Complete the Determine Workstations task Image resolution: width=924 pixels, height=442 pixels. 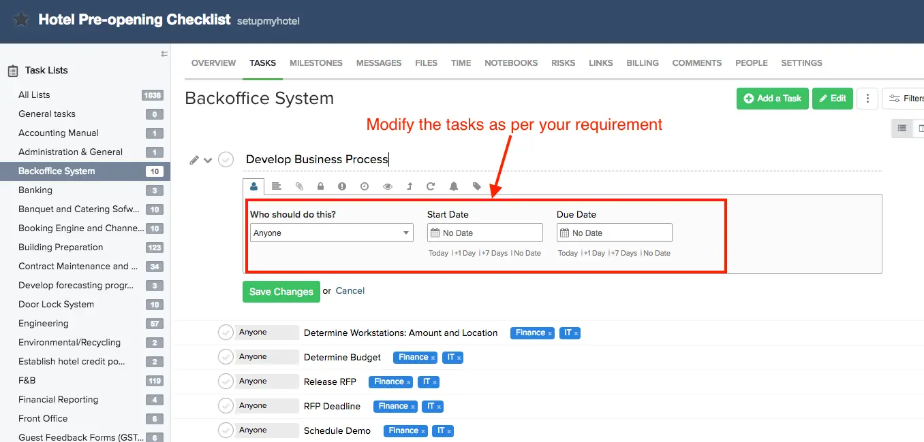[226, 333]
